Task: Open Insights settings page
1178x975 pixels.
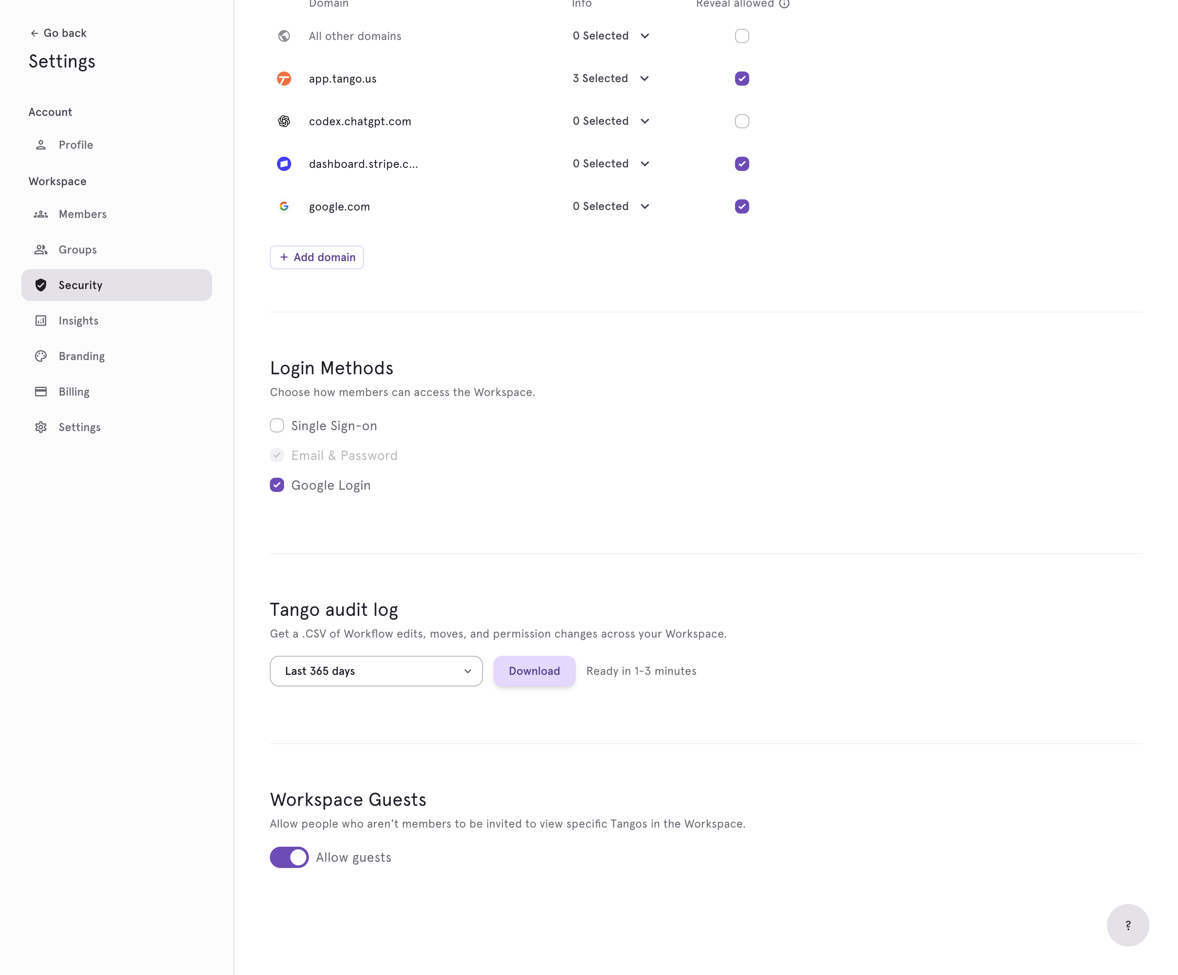Action: [x=117, y=320]
